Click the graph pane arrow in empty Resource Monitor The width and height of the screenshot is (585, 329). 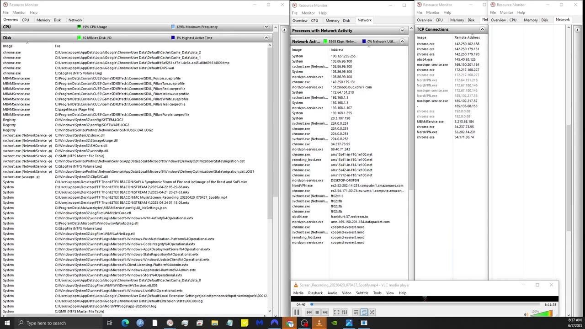tap(577, 30)
